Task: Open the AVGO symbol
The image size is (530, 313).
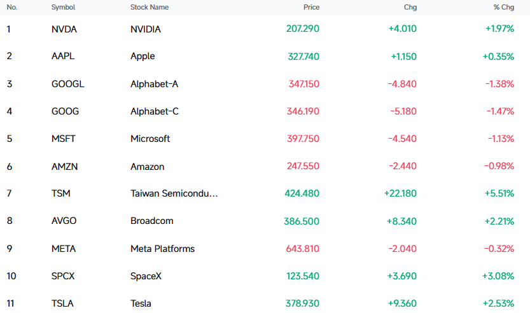Action: [x=64, y=221]
